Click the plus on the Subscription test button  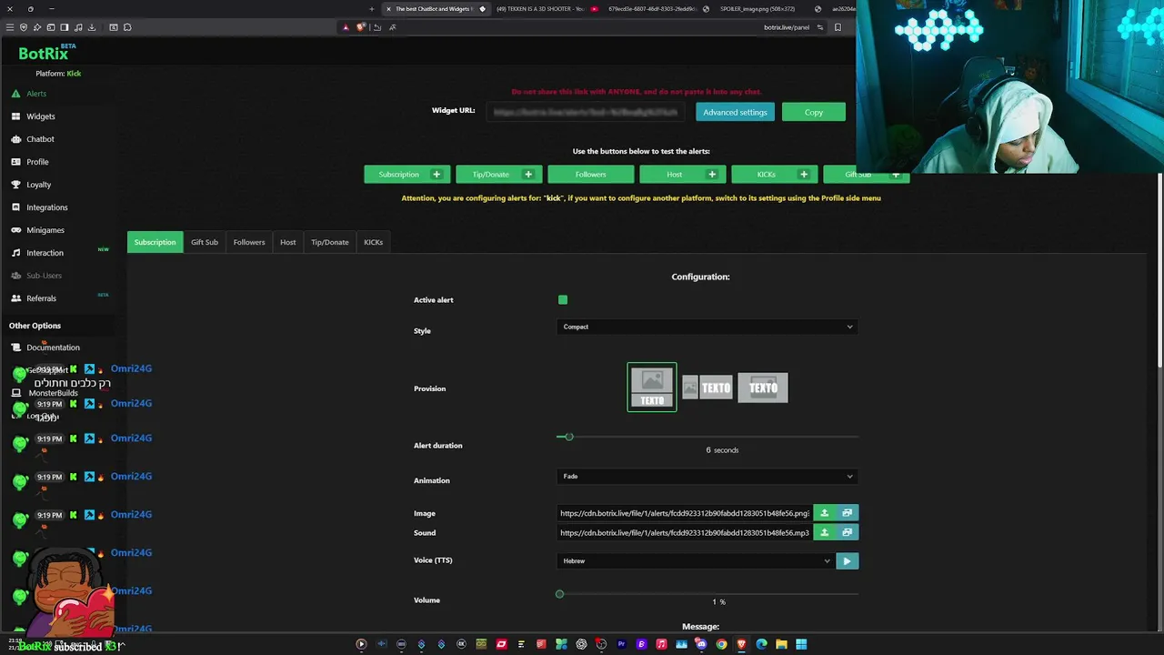436,175
